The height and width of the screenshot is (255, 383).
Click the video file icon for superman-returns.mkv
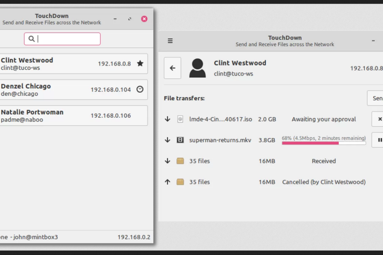coord(180,140)
